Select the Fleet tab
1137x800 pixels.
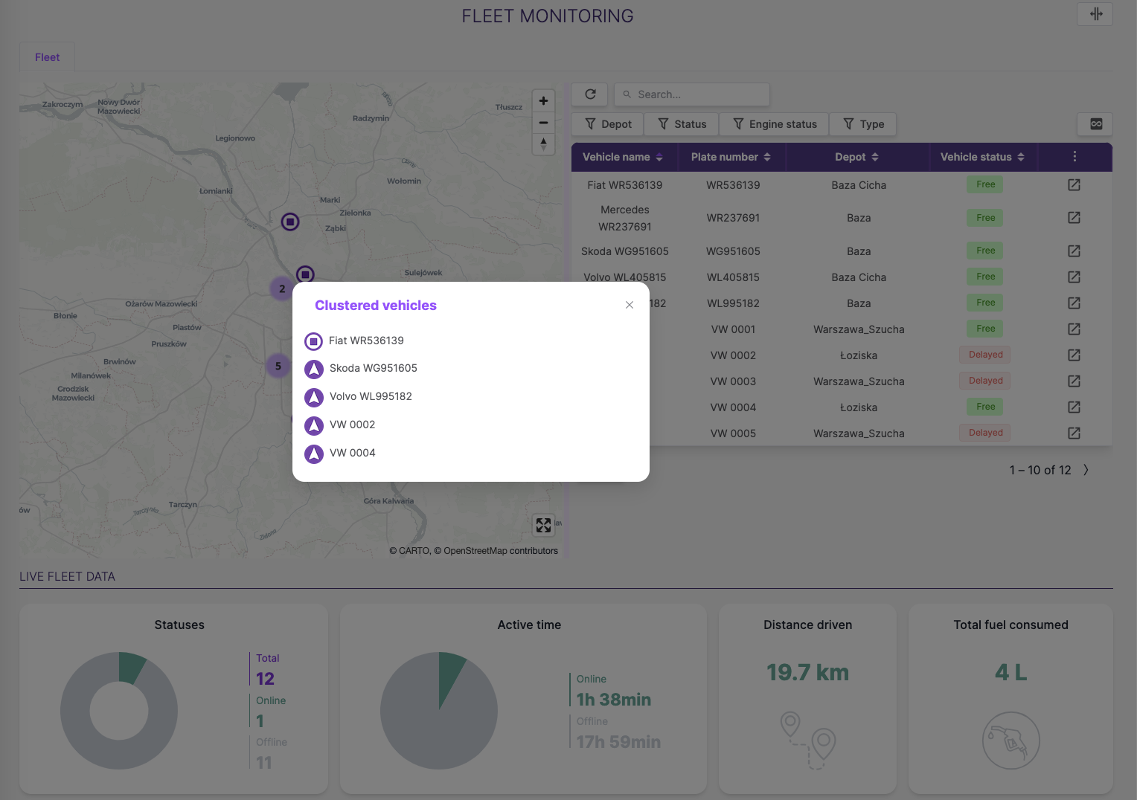pyautogui.click(x=47, y=57)
